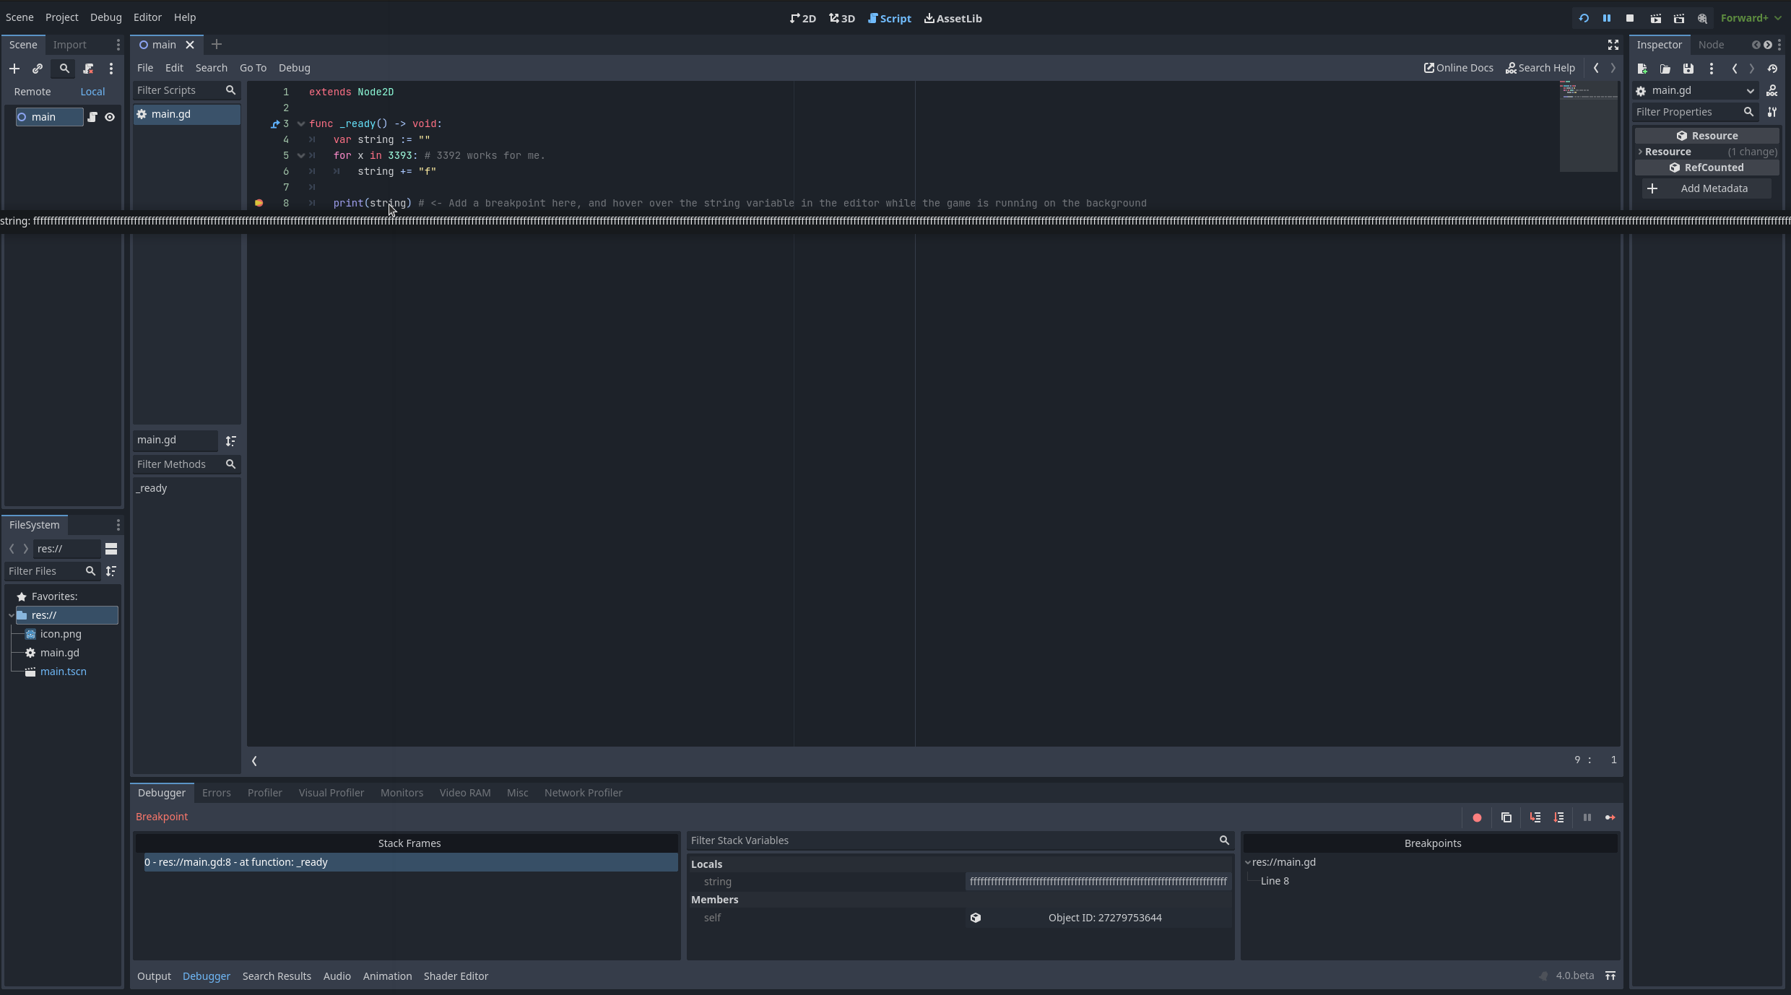Save the current resource in the Inspector
The height and width of the screenshot is (995, 1791).
tap(1688, 69)
